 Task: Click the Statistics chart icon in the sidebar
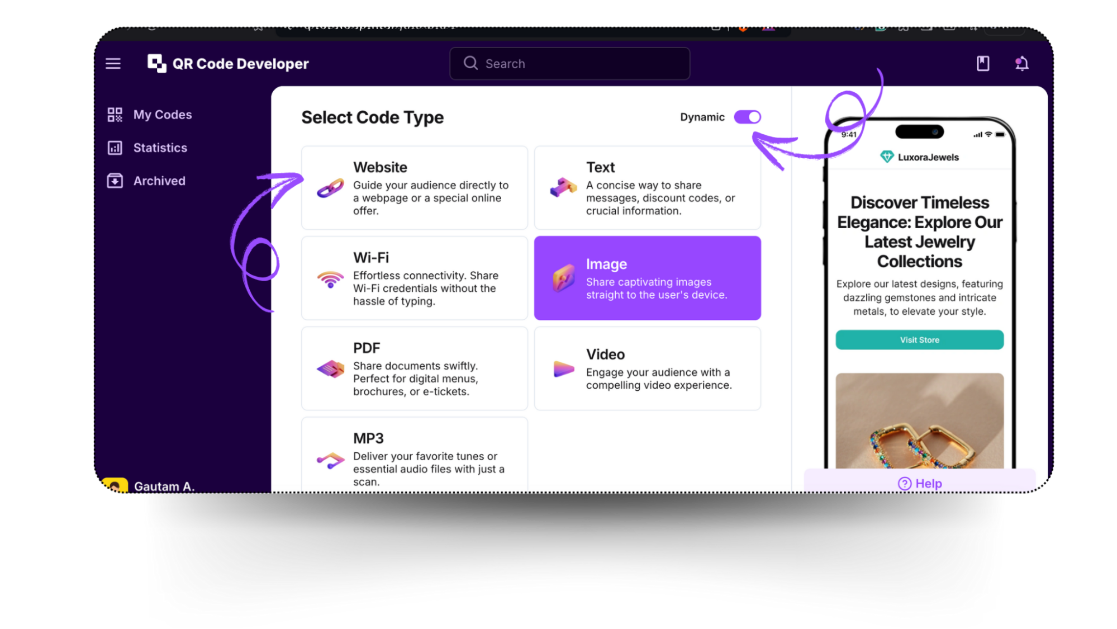(115, 147)
